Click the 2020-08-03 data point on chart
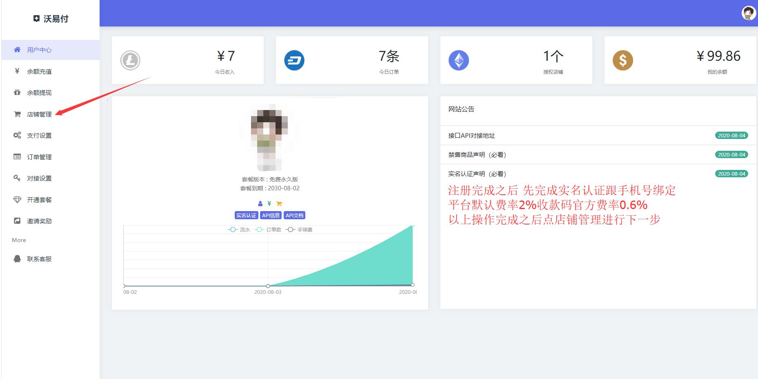 pyautogui.click(x=268, y=286)
